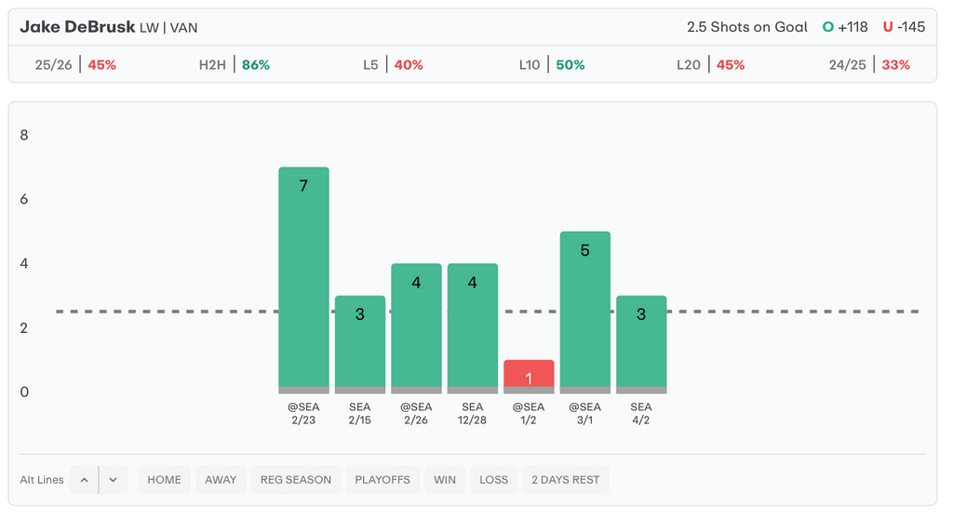
Task: View the L10 50% split
Action: (552, 65)
